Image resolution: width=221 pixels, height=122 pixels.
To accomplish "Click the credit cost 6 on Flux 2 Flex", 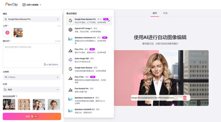I will (87, 77).
